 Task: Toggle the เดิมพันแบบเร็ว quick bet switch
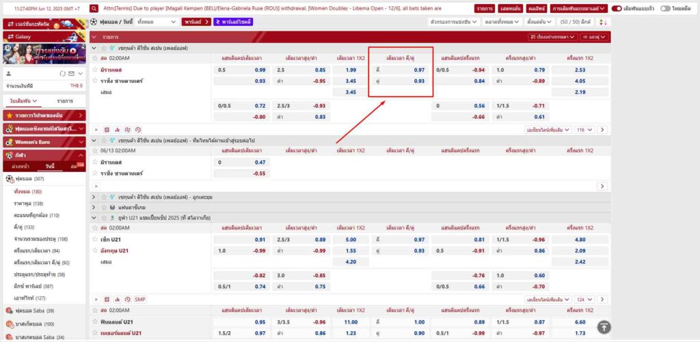click(617, 8)
